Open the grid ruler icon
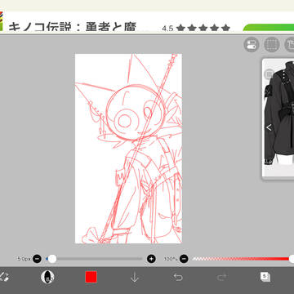 click(x=272, y=44)
